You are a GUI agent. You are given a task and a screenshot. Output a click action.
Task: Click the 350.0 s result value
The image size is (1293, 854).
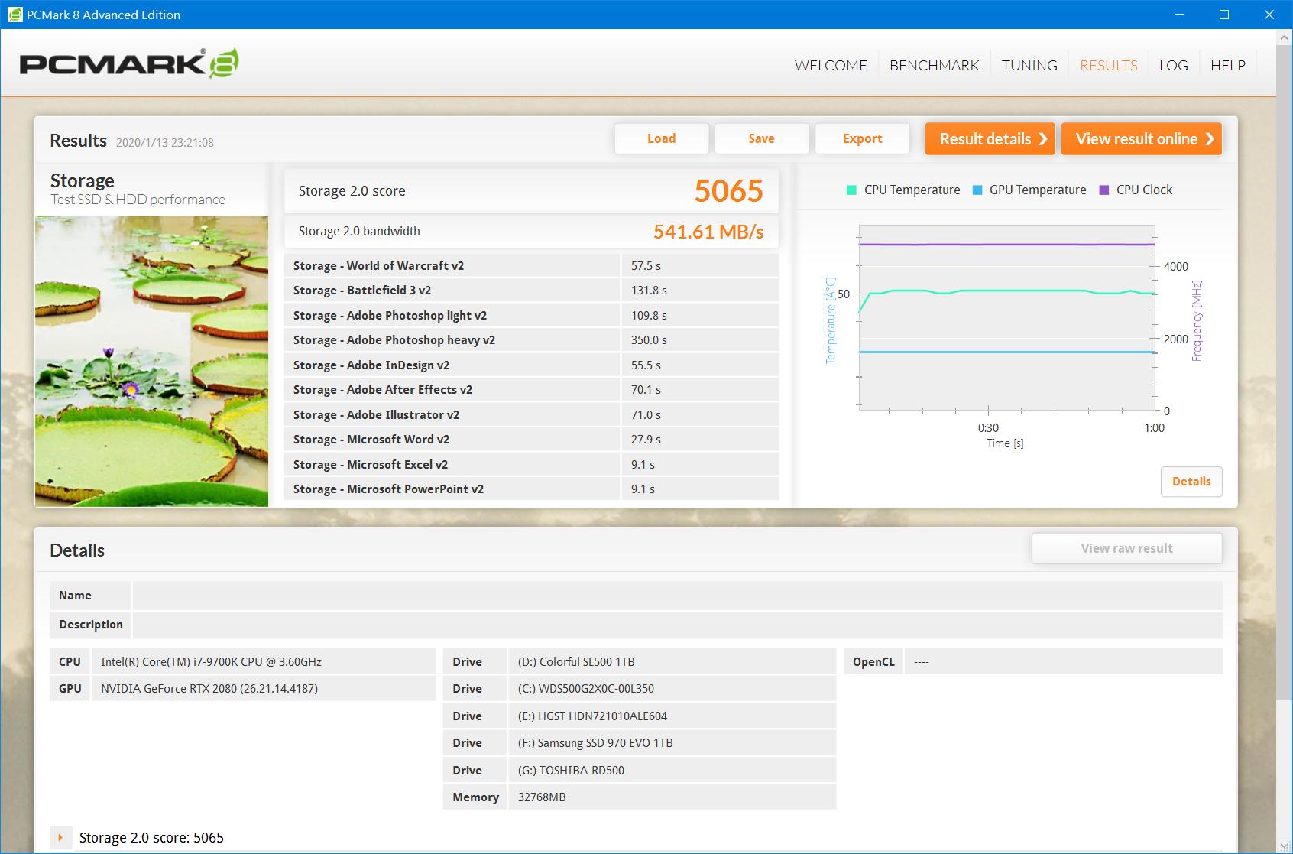[x=649, y=340]
